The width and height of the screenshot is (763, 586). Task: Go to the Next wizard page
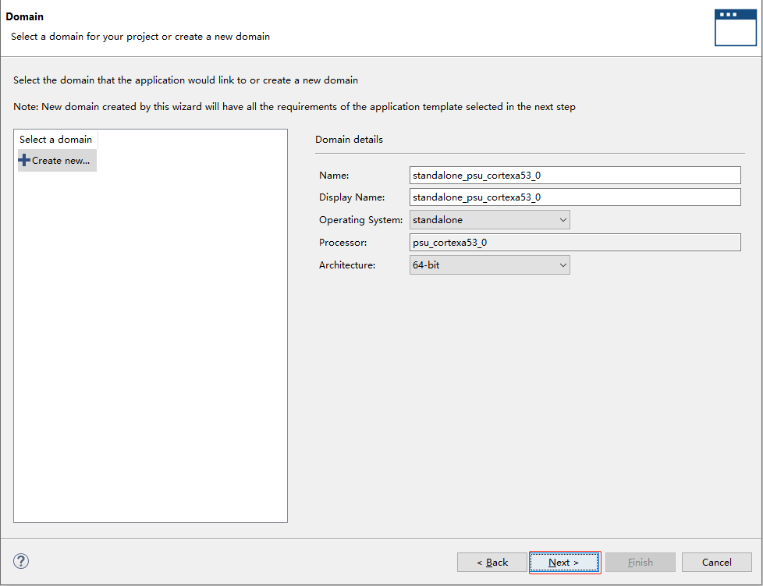pos(565,562)
